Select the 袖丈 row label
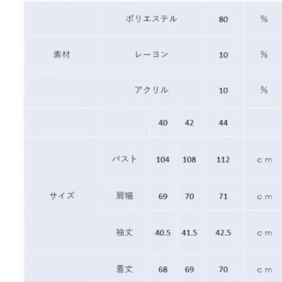Screen dimensions: 282x282 coord(125,232)
